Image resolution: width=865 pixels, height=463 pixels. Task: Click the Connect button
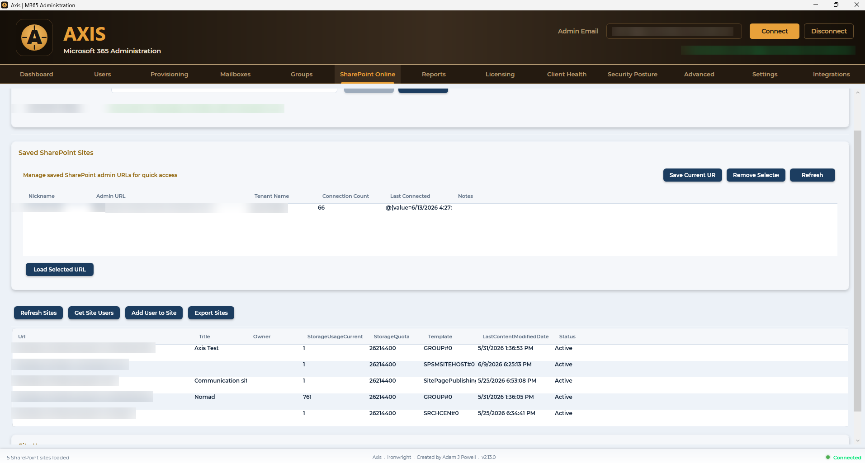[x=775, y=31]
